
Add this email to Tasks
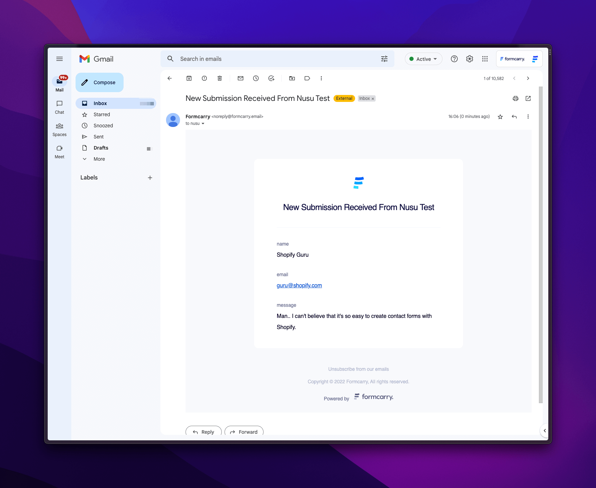tap(271, 78)
